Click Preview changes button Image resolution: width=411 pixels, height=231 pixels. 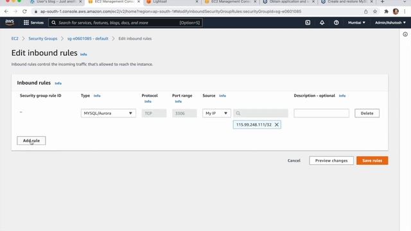pos(331,160)
